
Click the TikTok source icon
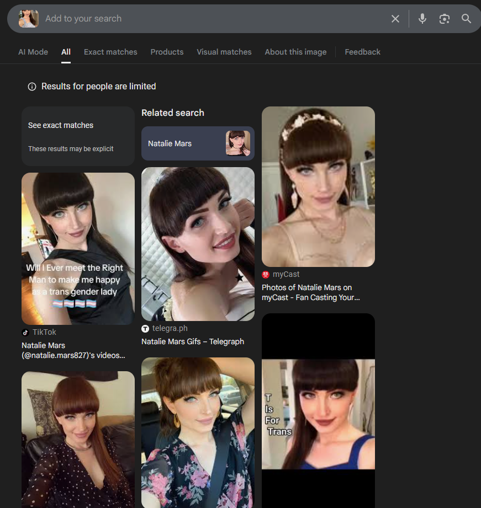pyautogui.click(x=25, y=333)
